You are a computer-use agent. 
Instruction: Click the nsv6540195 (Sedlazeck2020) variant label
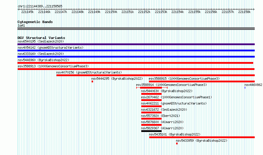pyautogui.click(x=41, y=41)
